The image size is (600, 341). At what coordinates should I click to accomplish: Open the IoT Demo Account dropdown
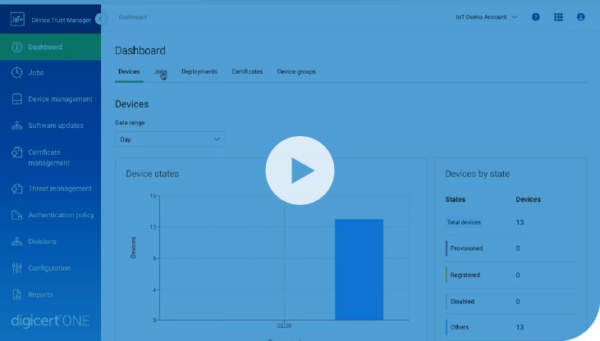[487, 16]
